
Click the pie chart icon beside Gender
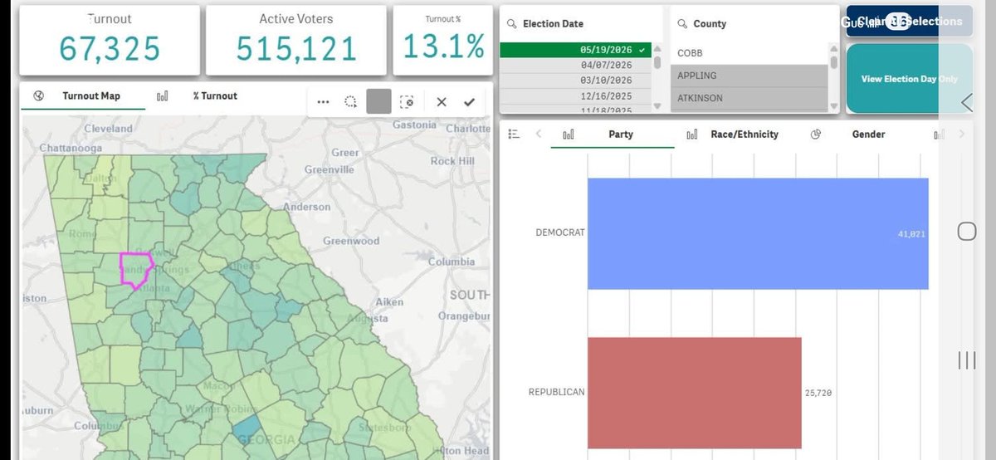(x=816, y=135)
